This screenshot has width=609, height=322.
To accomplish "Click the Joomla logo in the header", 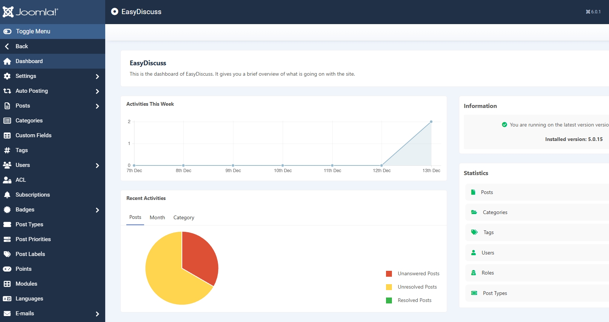I will [30, 12].
